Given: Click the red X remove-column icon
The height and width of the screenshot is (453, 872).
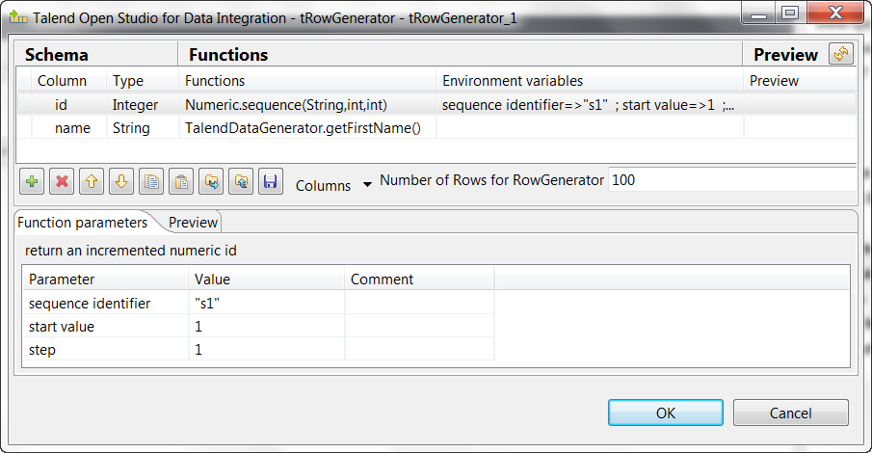Looking at the screenshot, I should [63, 180].
